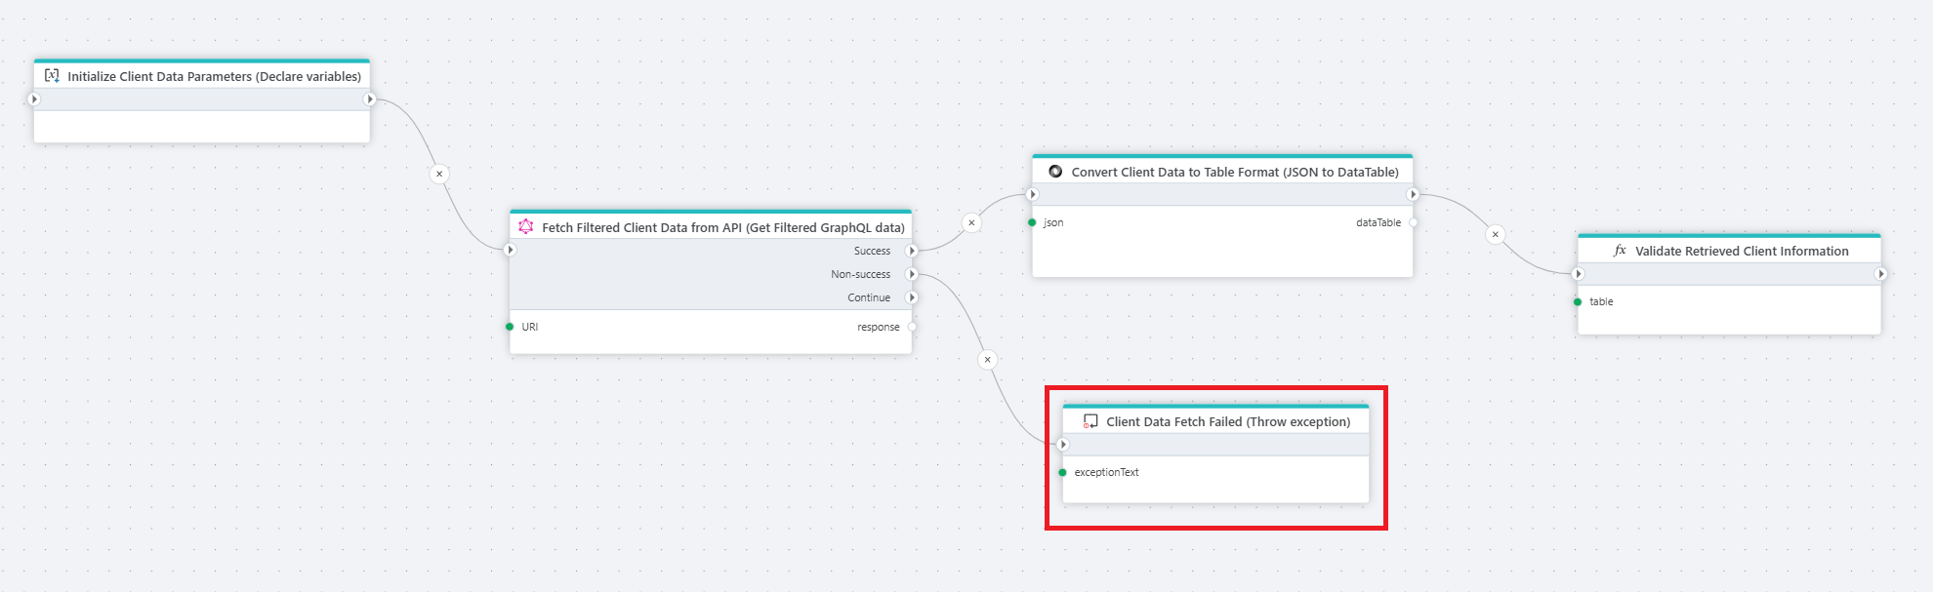
Task: Click the table input parameter dot
Action: click(1578, 301)
